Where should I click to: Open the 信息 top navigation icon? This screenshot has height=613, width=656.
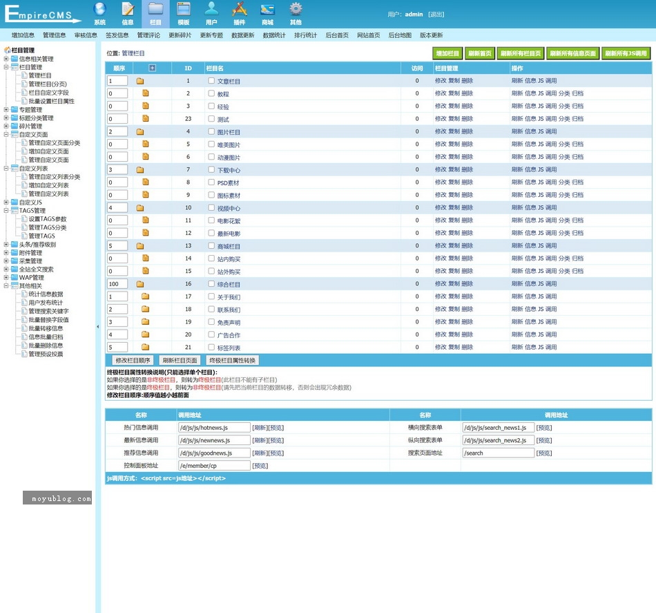coord(128,14)
